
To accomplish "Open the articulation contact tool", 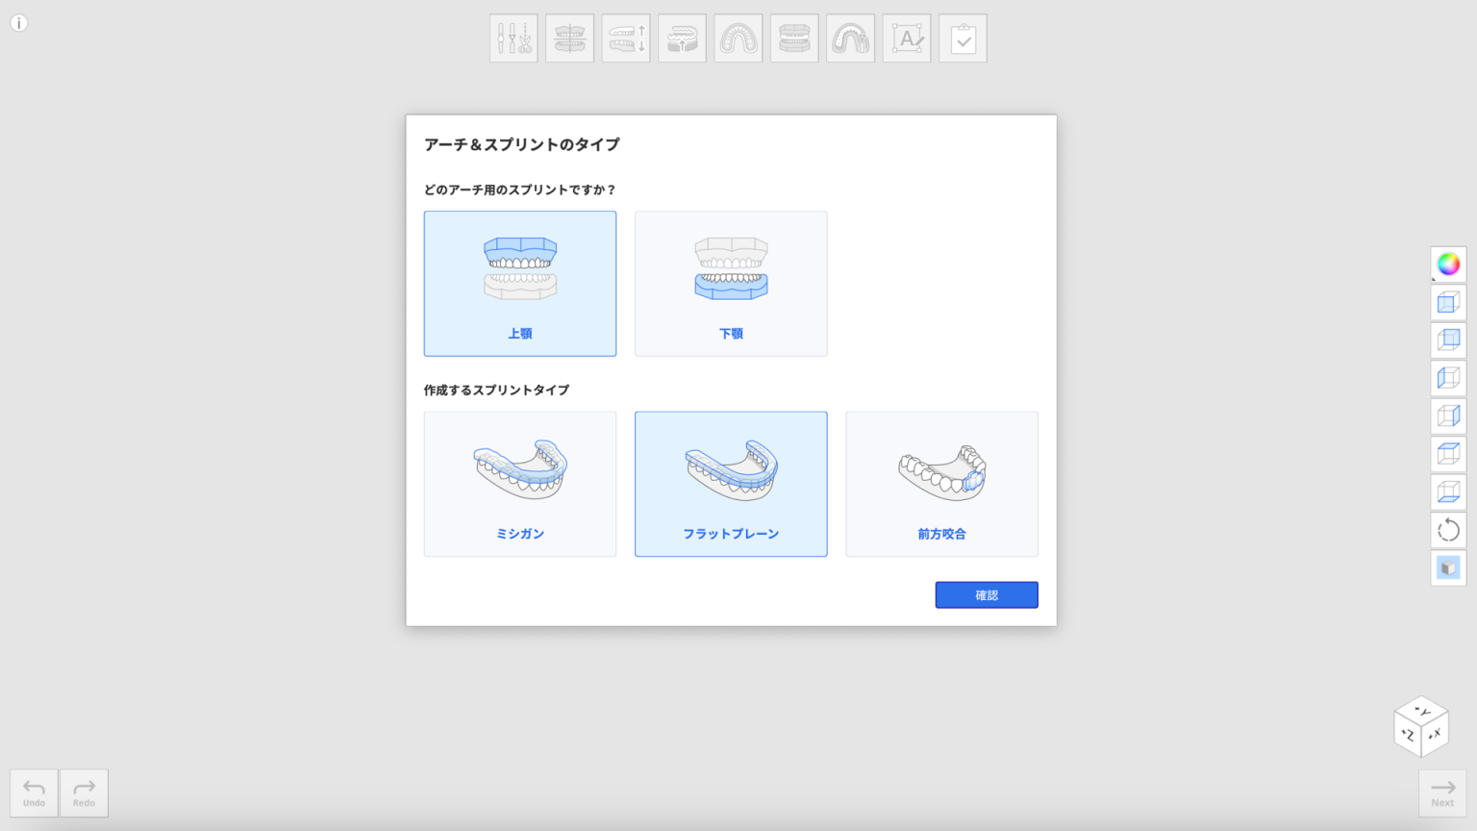I will tap(793, 38).
